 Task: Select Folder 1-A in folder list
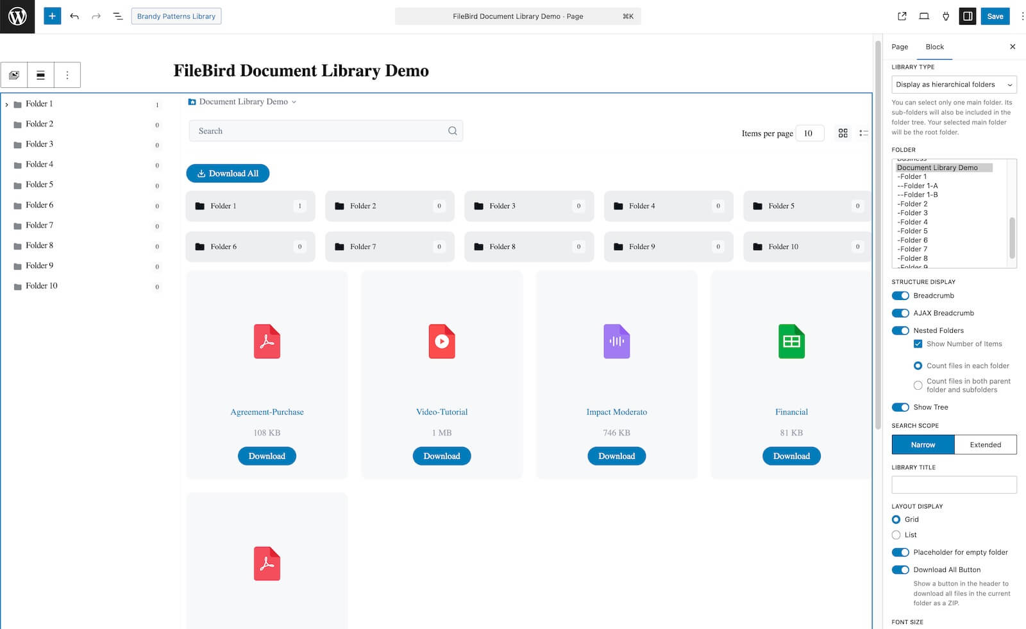917,186
